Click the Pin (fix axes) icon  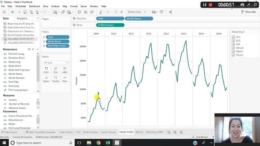pos(122,12)
